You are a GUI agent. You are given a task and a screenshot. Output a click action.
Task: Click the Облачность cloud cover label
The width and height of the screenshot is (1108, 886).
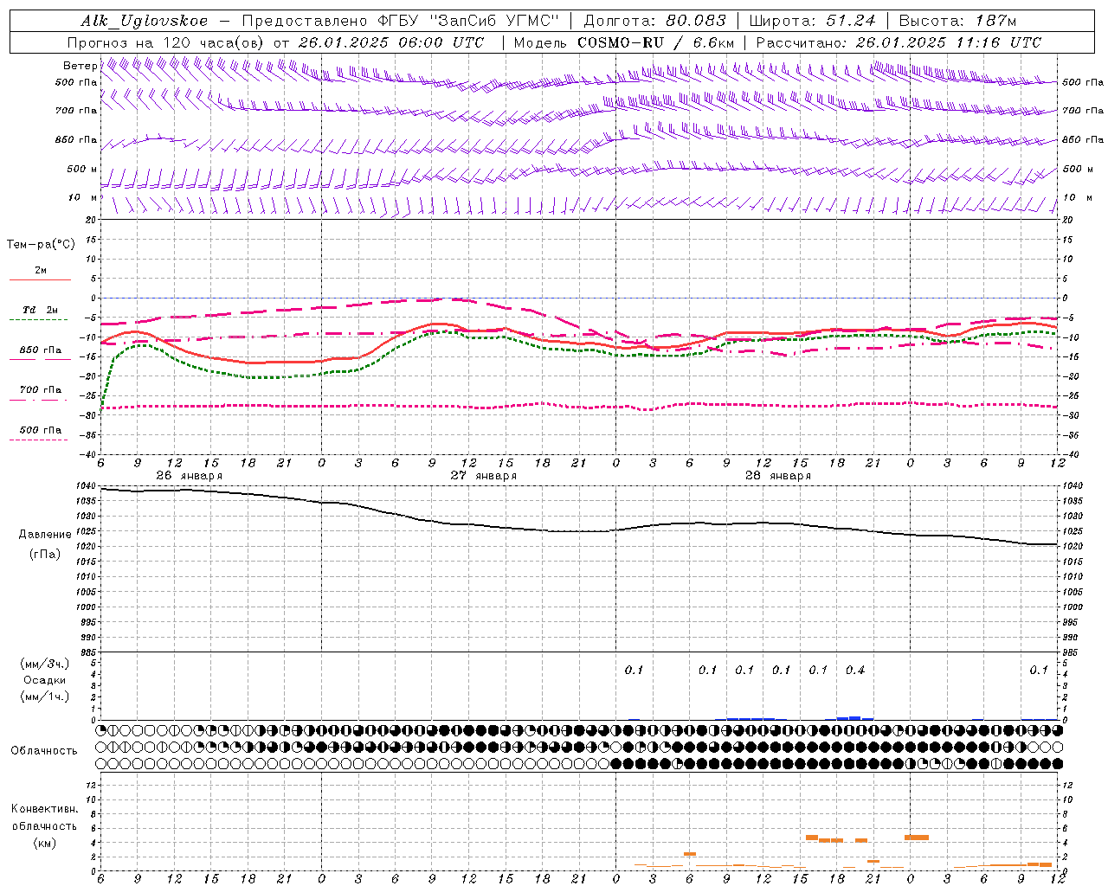[44, 750]
